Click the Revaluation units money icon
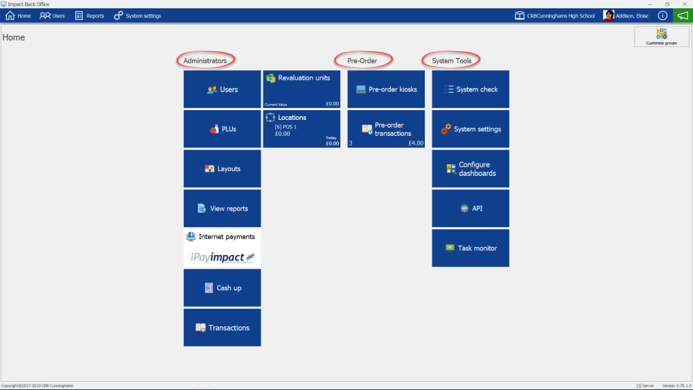The height and width of the screenshot is (390, 693). click(x=270, y=78)
